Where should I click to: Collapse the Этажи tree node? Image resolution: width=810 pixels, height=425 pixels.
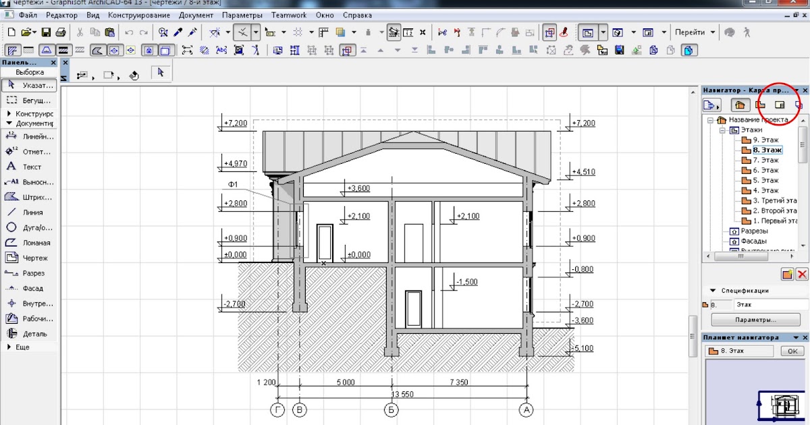pyautogui.click(x=721, y=130)
